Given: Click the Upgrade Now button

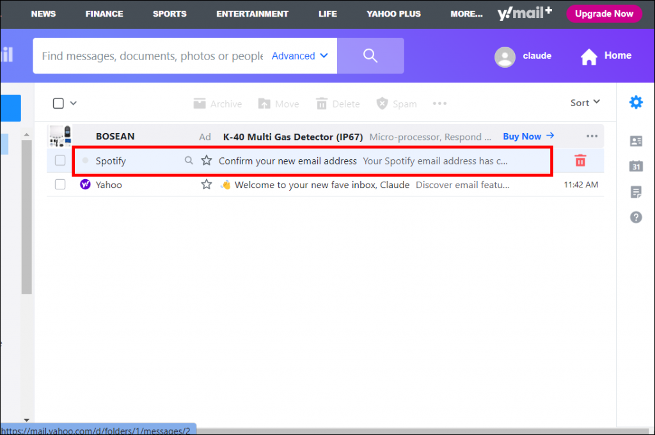Looking at the screenshot, I should (x=604, y=13).
